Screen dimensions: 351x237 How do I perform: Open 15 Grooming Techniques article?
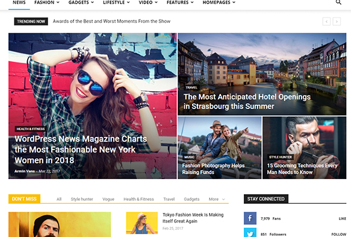pyautogui.click(x=302, y=169)
